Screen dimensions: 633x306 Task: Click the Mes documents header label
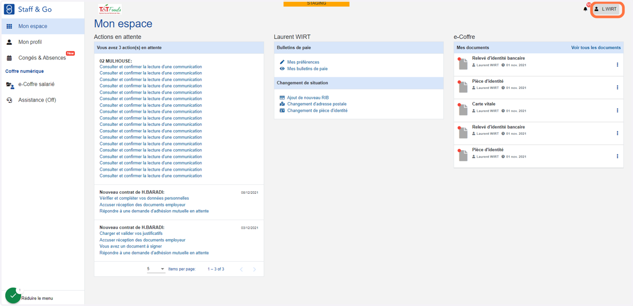coord(473,47)
